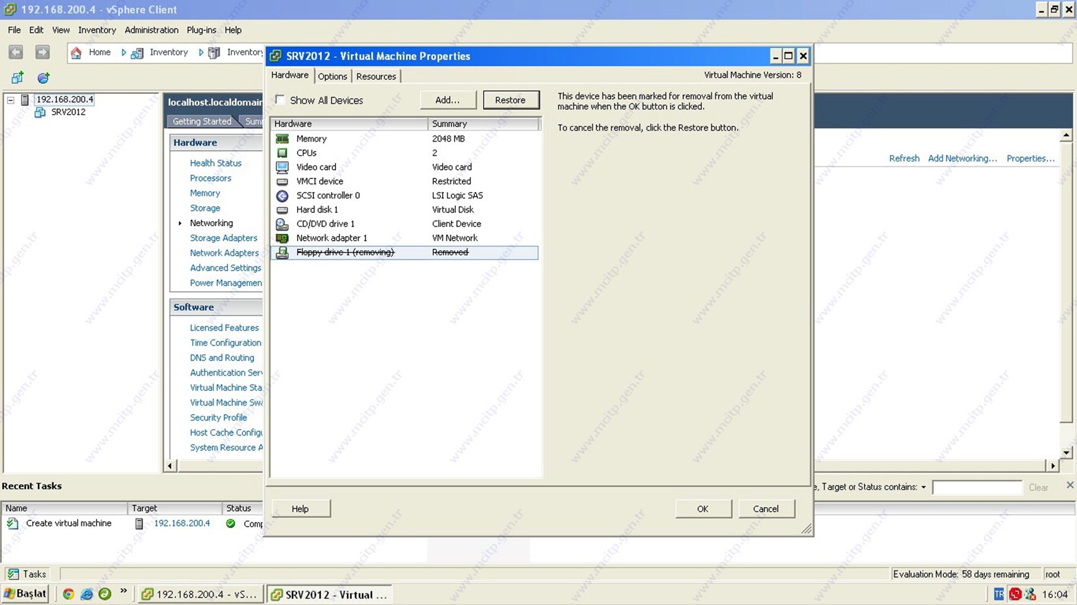Click the new virtual machine toolbar icon
The height and width of the screenshot is (605, 1077).
(18, 78)
